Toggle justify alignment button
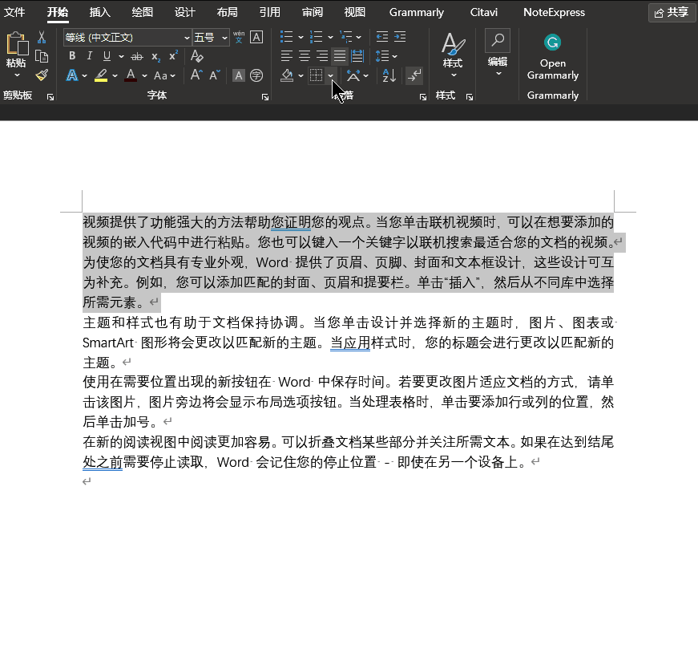This screenshot has height=661, width=698. click(340, 56)
